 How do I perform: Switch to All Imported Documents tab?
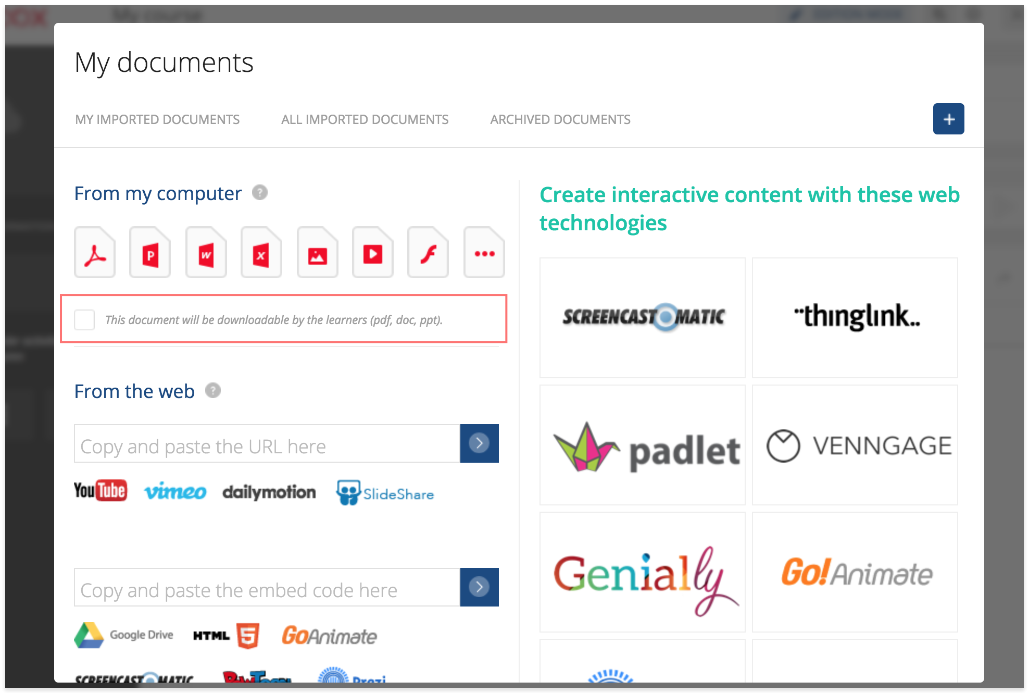365,119
